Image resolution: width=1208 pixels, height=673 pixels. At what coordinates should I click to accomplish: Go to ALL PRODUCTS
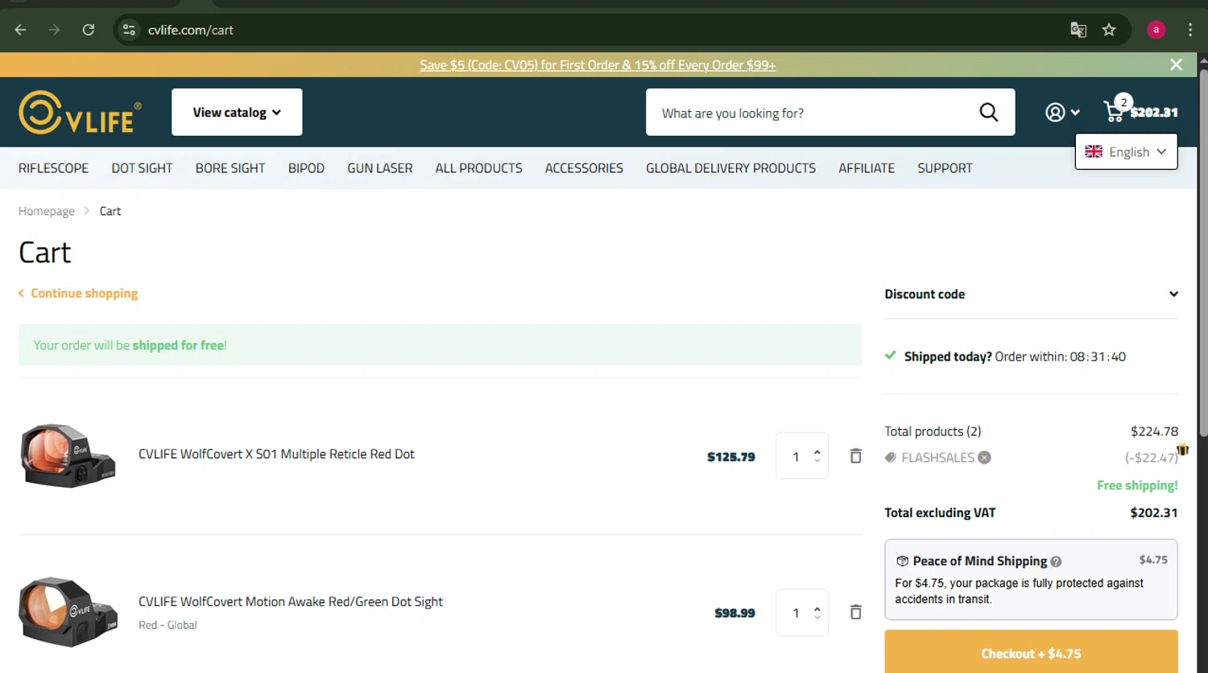click(478, 168)
